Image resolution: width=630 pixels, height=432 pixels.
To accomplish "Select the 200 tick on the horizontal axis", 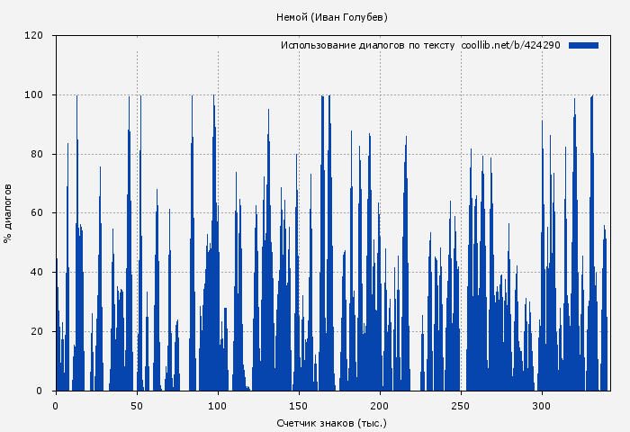I will 380,406.
